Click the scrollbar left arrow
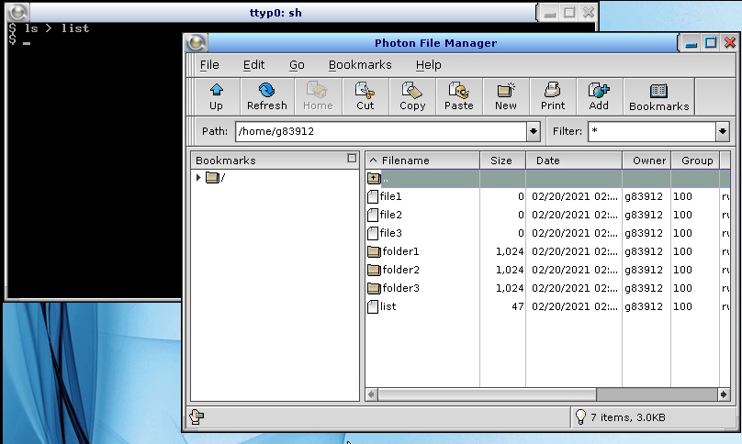The image size is (742, 444). [x=372, y=394]
